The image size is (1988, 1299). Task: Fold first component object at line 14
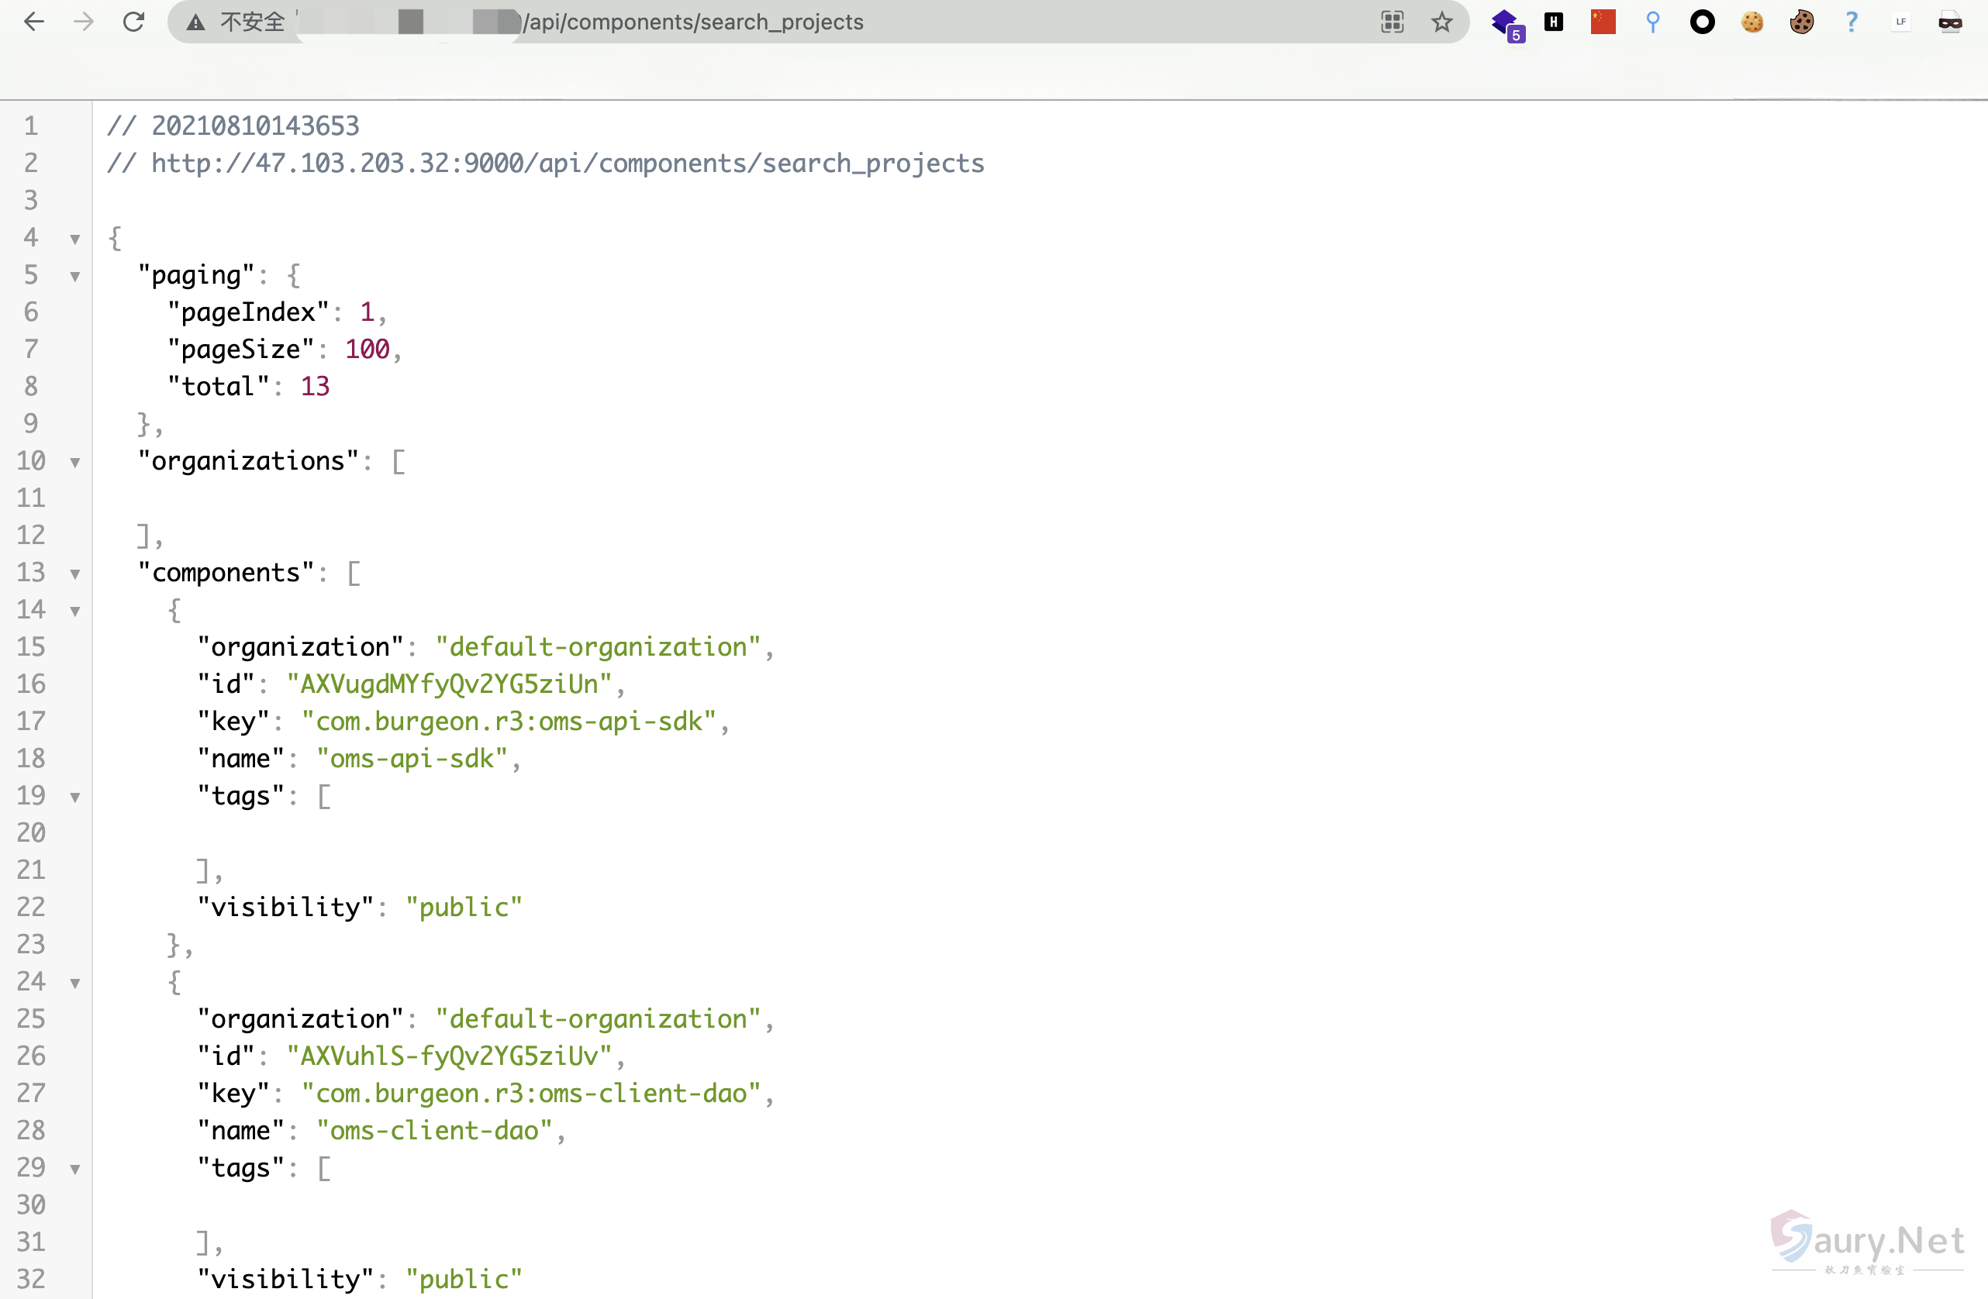click(x=75, y=611)
